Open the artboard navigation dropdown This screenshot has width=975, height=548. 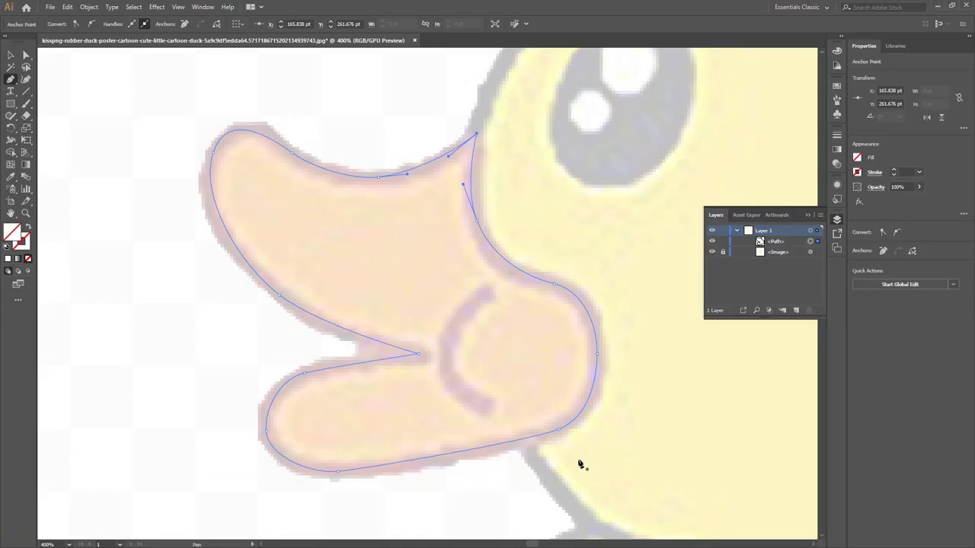tap(120, 544)
